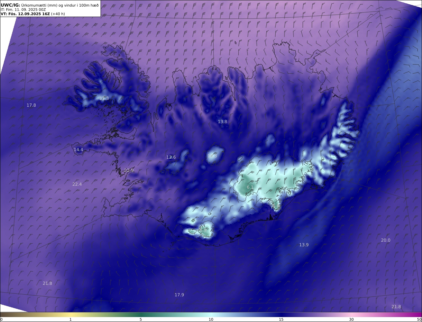Click colorbar tick label 5
The width and height of the screenshot is (422, 322).
(x=141, y=319)
